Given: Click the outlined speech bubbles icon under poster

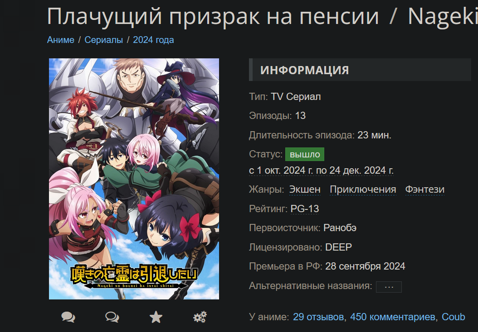Looking at the screenshot, I should 112,317.
